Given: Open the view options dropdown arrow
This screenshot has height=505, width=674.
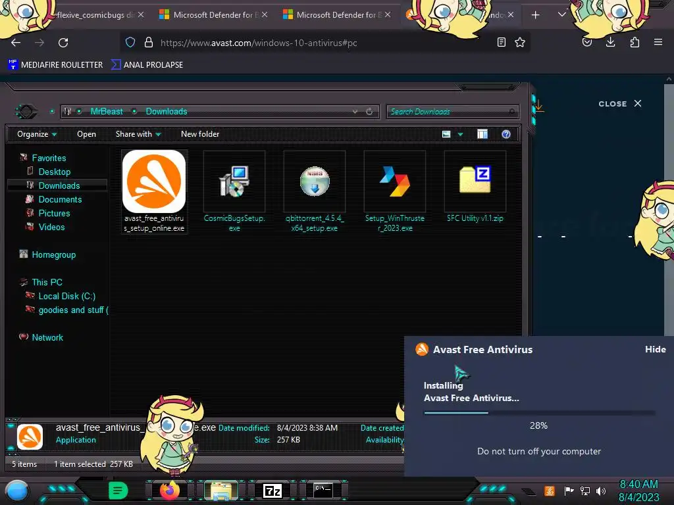Looking at the screenshot, I should point(460,134).
